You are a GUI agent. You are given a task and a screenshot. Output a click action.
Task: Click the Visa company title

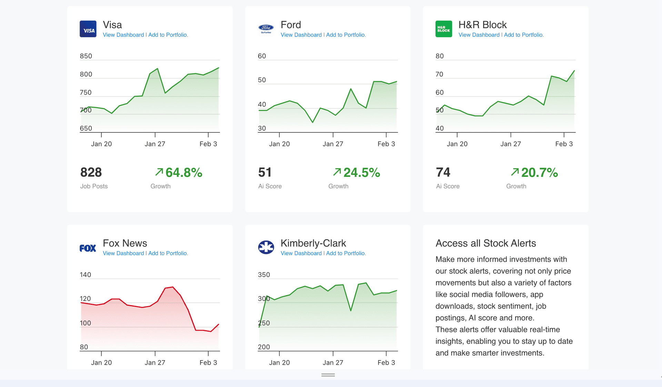pyautogui.click(x=112, y=25)
